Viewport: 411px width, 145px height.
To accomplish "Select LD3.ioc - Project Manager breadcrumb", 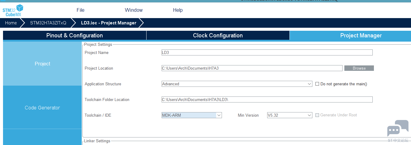I will click(x=109, y=23).
